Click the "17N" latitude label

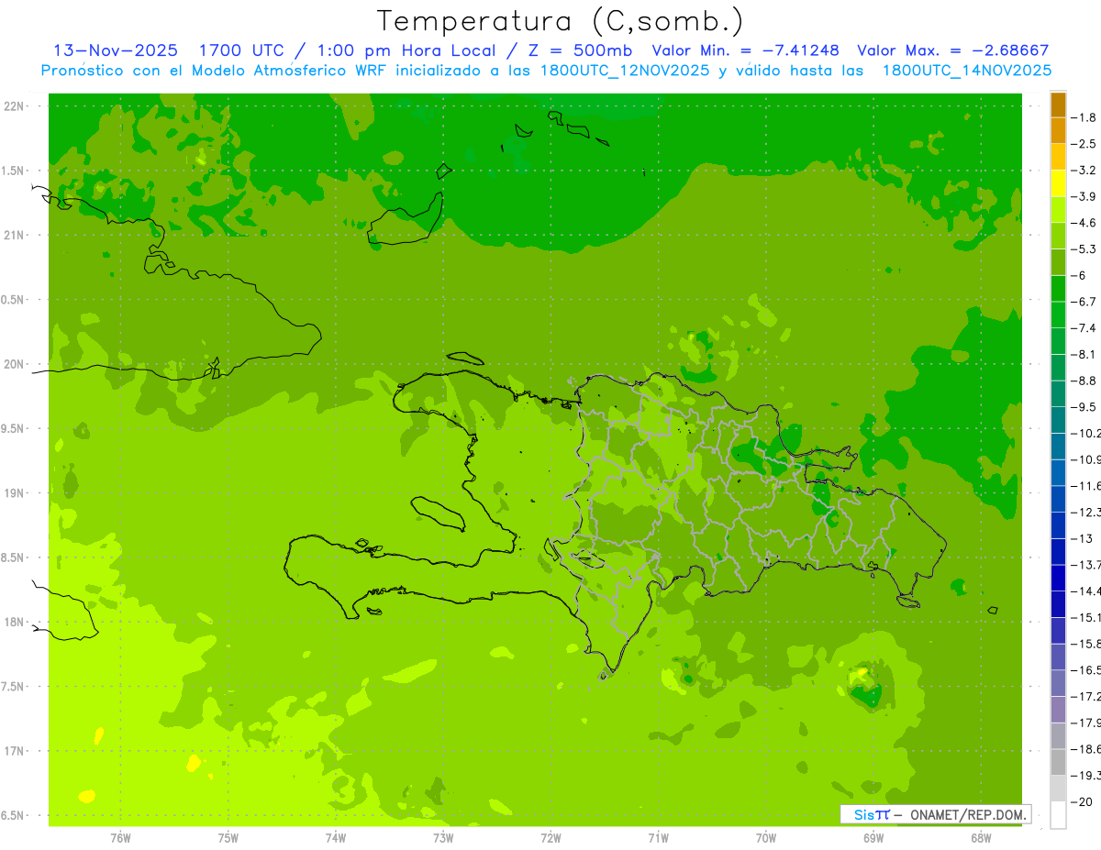click(x=16, y=751)
